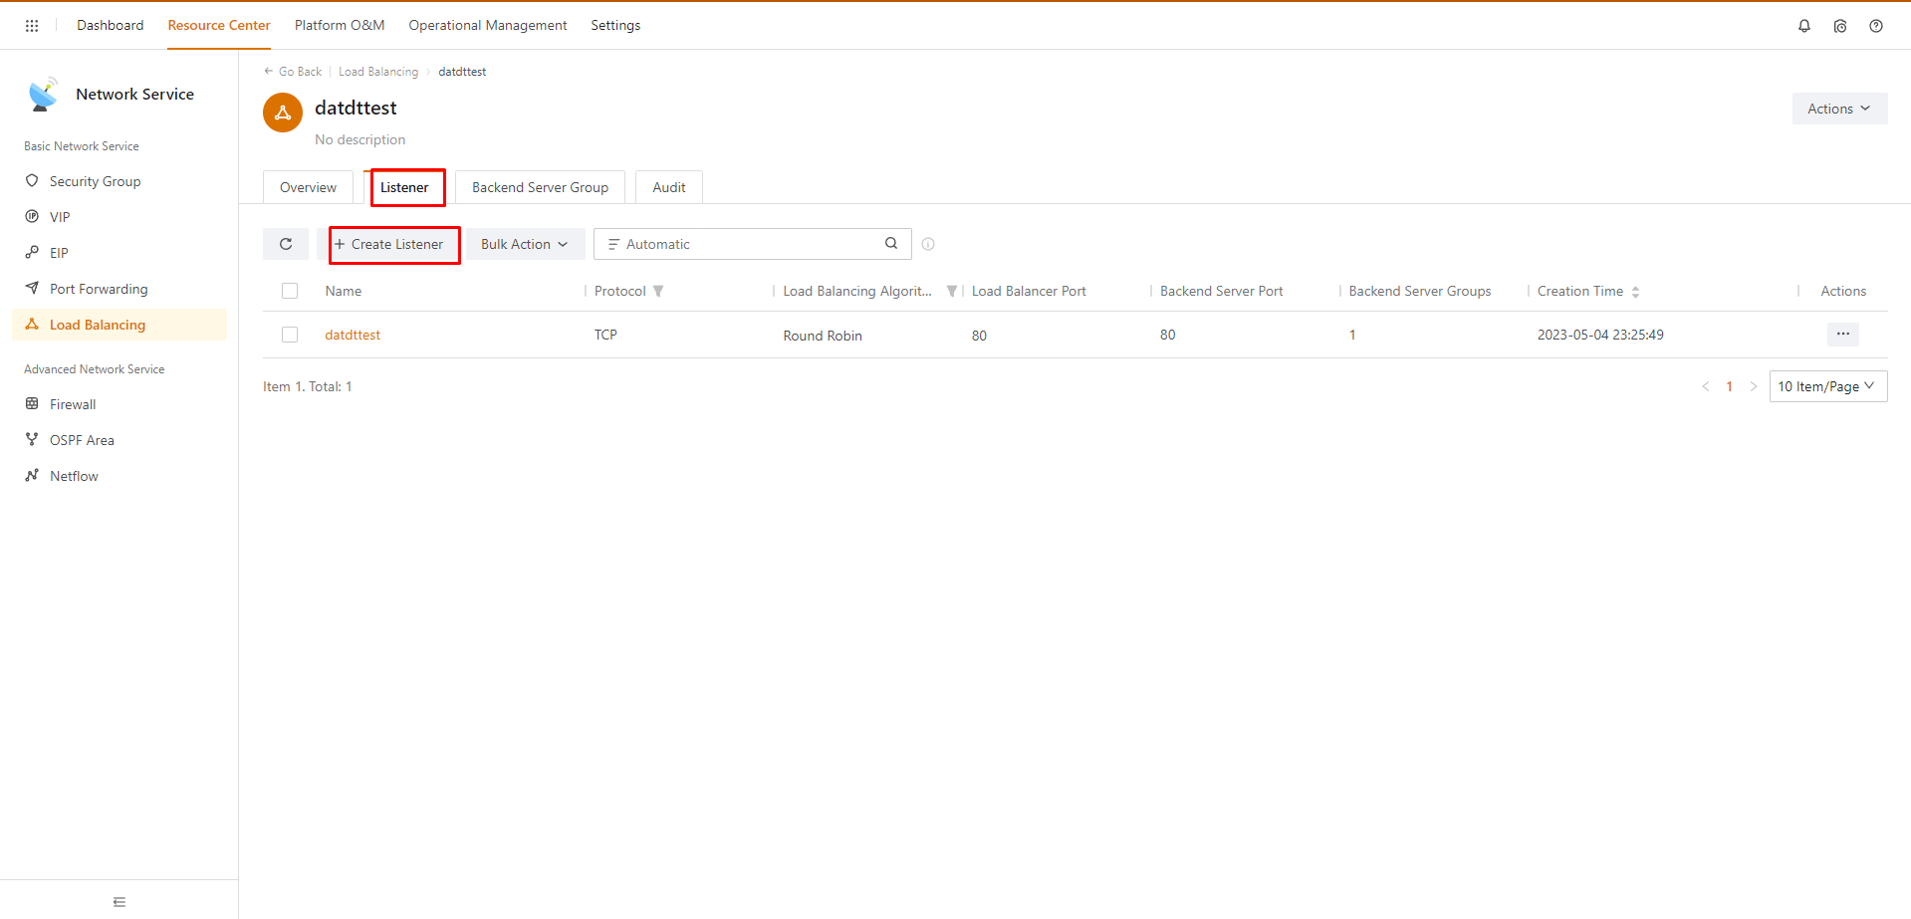Open the Platform O&M menu
This screenshot has height=919, width=1911.
[340, 25]
